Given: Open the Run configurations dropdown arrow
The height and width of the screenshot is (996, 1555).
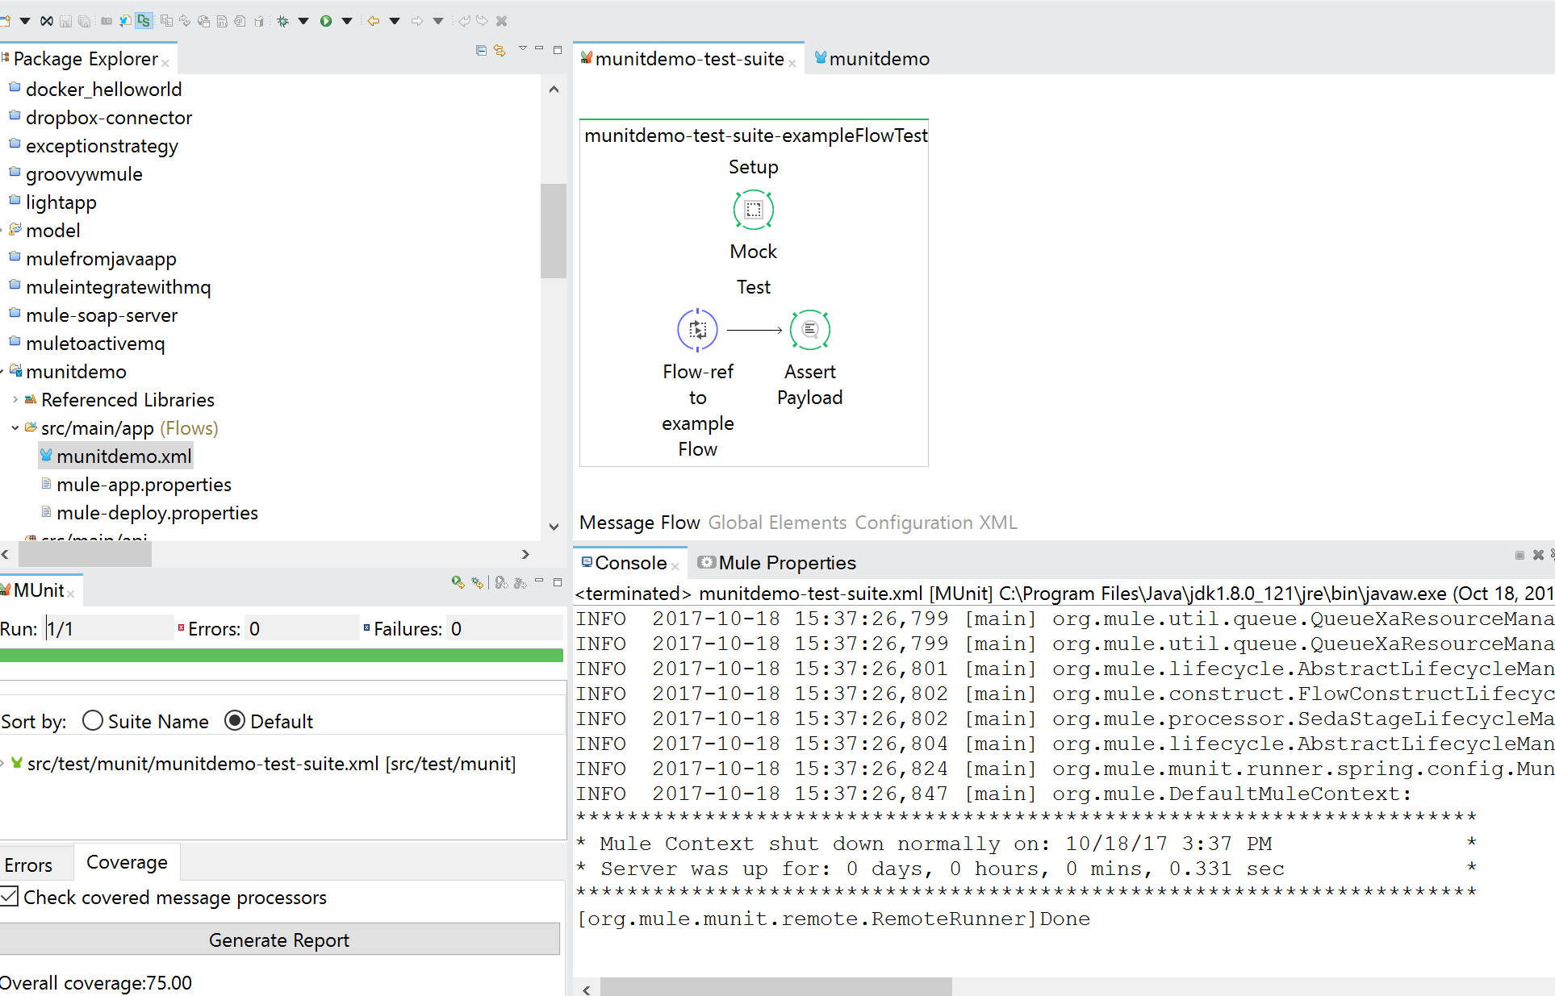Looking at the screenshot, I should coord(347,21).
